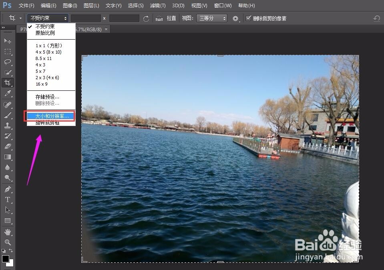Screen dimensions: 384x270
Task: Open the 滤镜(T) menu
Action: point(157,5)
